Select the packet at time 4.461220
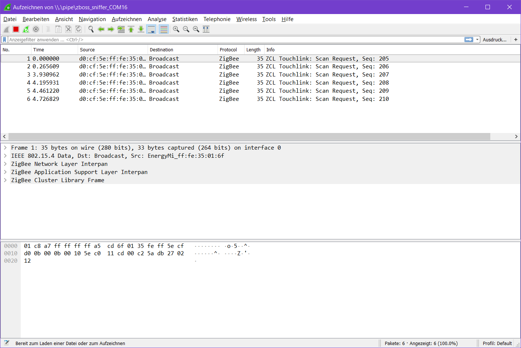 coord(260,91)
